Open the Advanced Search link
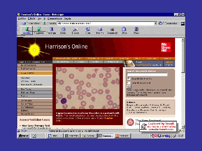 coord(137,95)
